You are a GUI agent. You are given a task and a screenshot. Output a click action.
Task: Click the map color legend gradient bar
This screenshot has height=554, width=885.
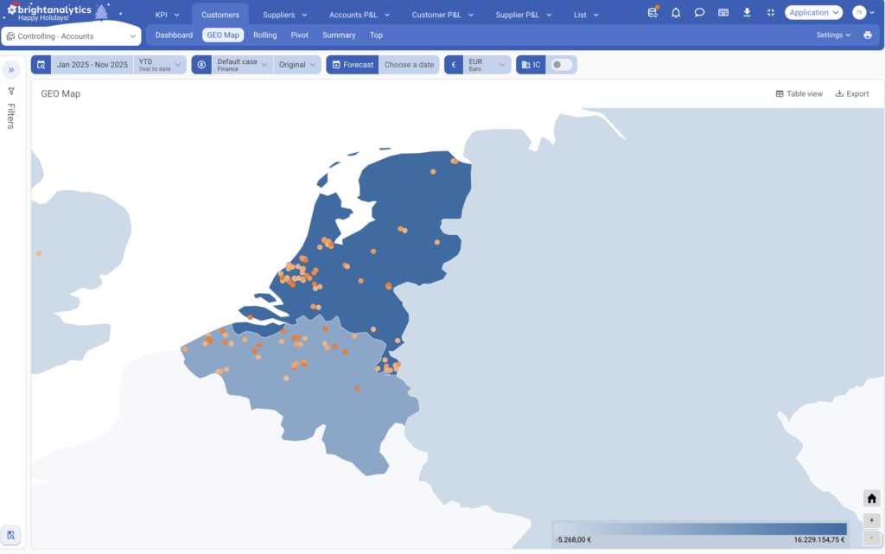coord(699,528)
